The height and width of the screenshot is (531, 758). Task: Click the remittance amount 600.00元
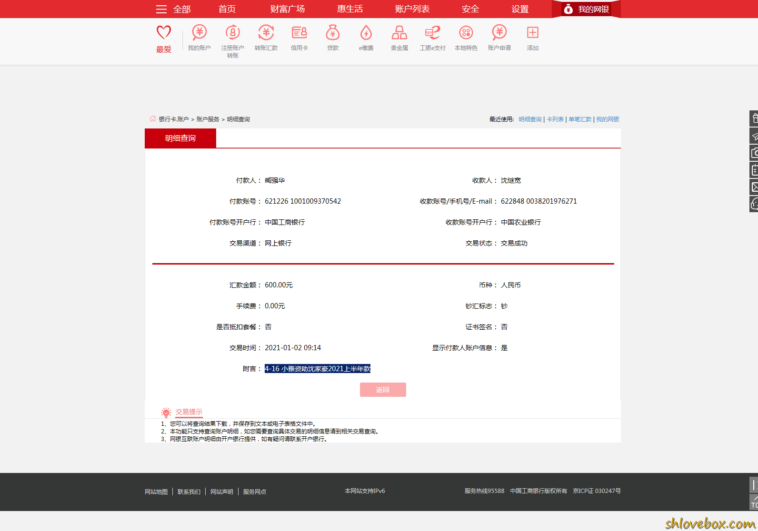pyautogui.click(x=279, y=285)
